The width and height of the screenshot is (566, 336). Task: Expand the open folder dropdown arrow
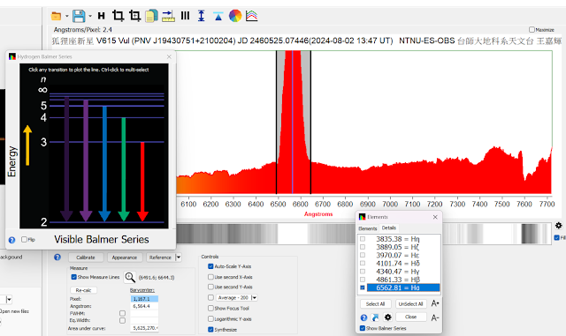[x=67, y=16]
